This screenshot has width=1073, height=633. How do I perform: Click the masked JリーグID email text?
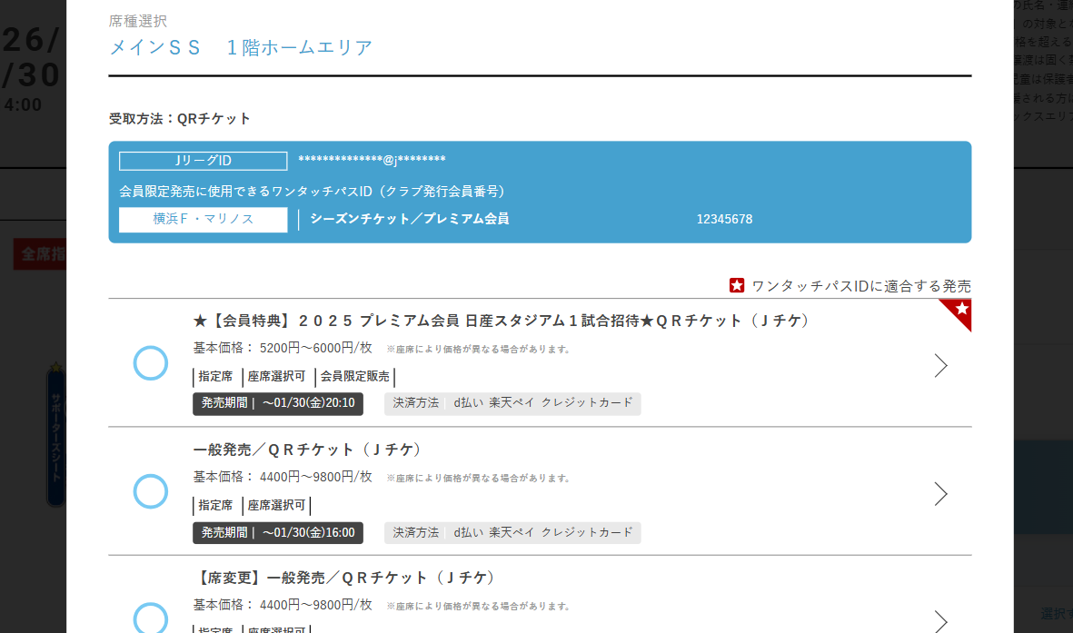(x=372, y=161)
